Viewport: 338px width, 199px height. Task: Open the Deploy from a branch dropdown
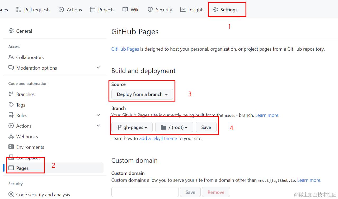coord(142,94)
